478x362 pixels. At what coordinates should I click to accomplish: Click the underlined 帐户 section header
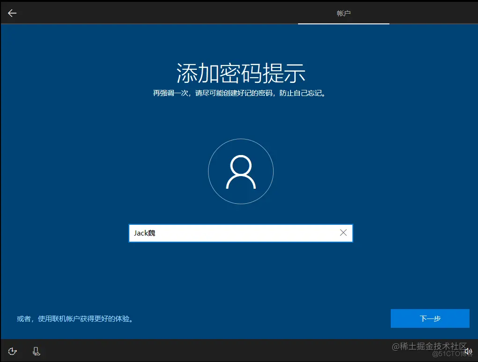tap(344, 13)
